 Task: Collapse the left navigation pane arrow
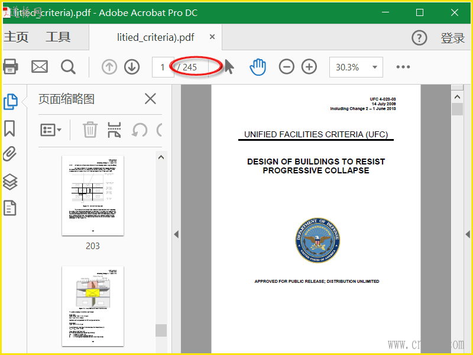[176, 234]
